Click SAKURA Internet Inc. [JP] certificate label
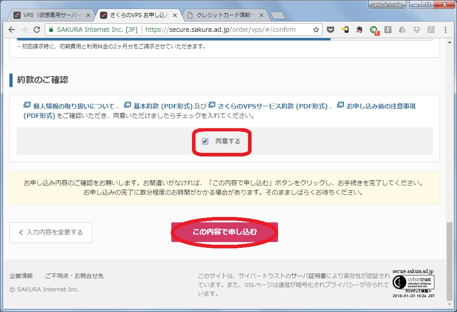457x312 pixels. [x=97, y=30]
